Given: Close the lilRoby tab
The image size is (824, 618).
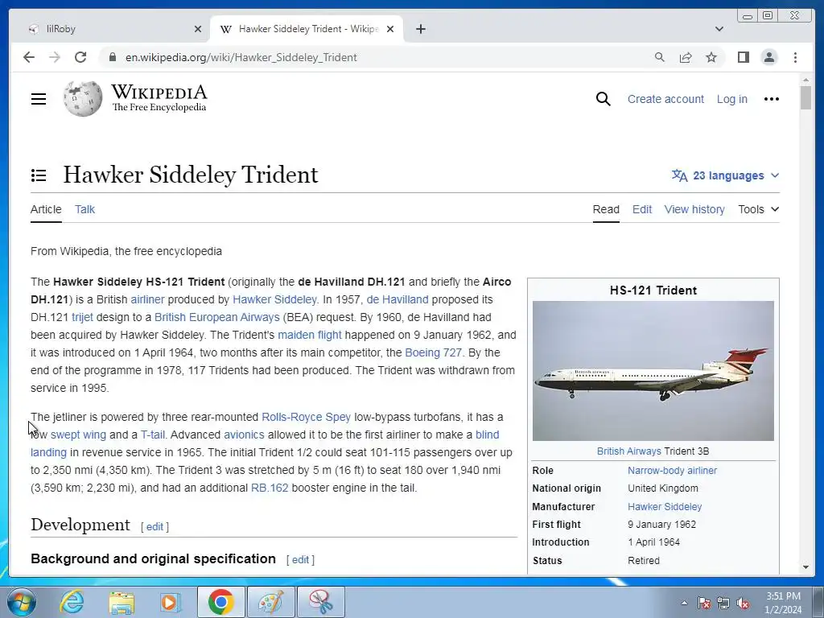Looking at the screenshot, I should [x=198, y=29].
